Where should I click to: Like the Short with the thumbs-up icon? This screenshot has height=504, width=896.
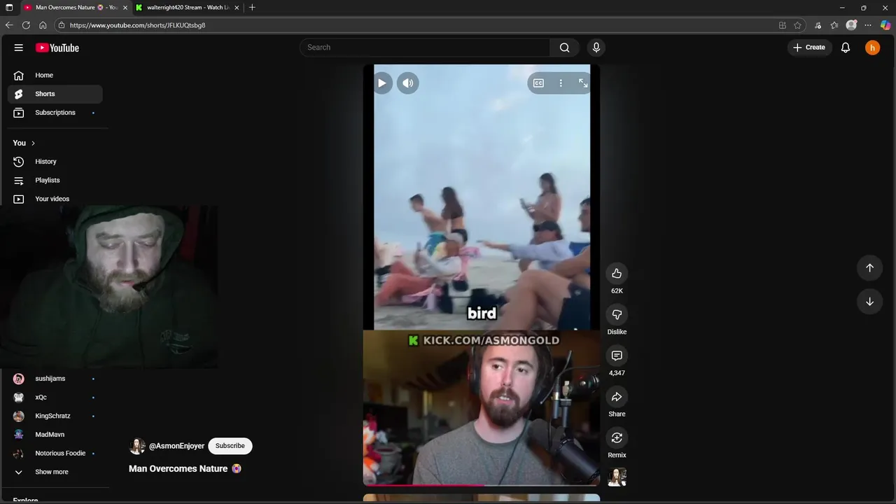click(x=617, y=274)
